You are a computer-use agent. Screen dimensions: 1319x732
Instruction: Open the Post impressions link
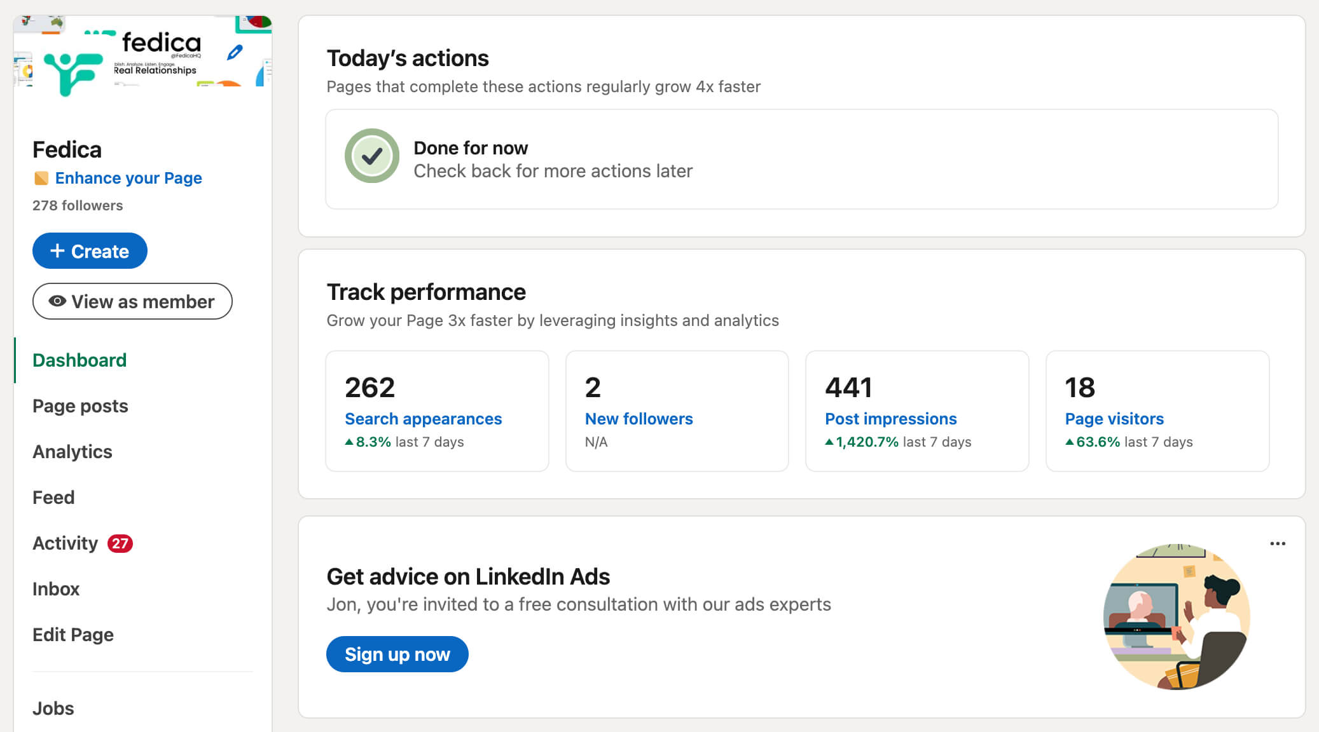[x=890, y=419]
